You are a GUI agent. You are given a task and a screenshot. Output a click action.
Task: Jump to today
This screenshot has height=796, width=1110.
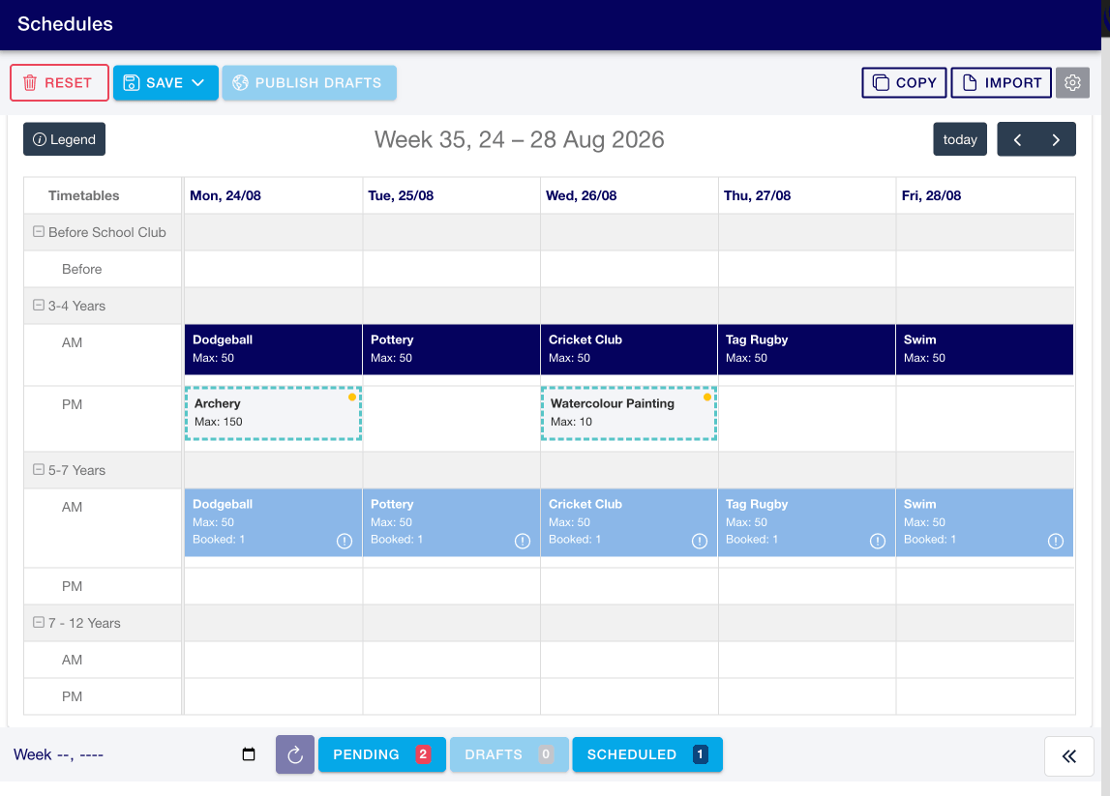(960, 139)
